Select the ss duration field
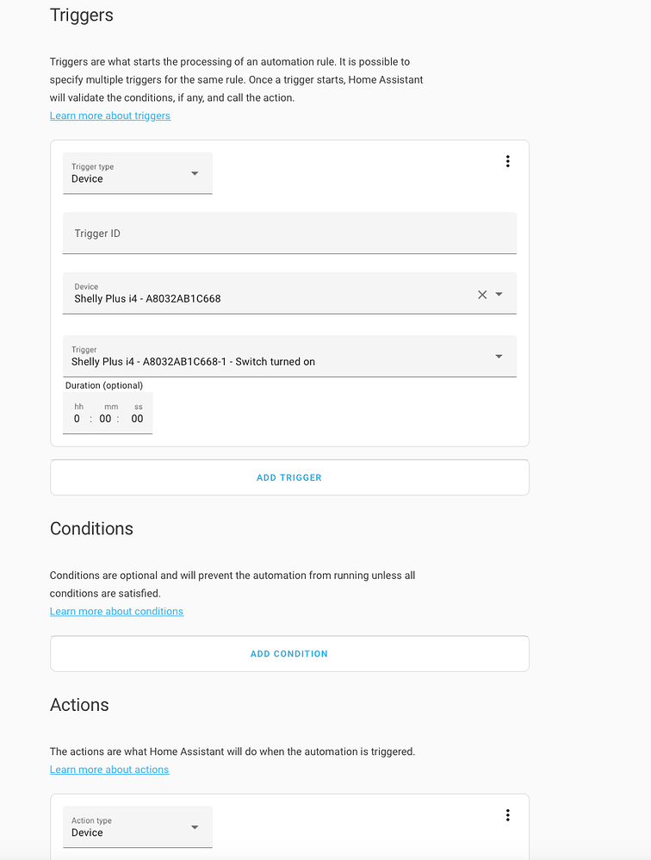Viewport: 651px width, 860px height. [x=137, y=418]
